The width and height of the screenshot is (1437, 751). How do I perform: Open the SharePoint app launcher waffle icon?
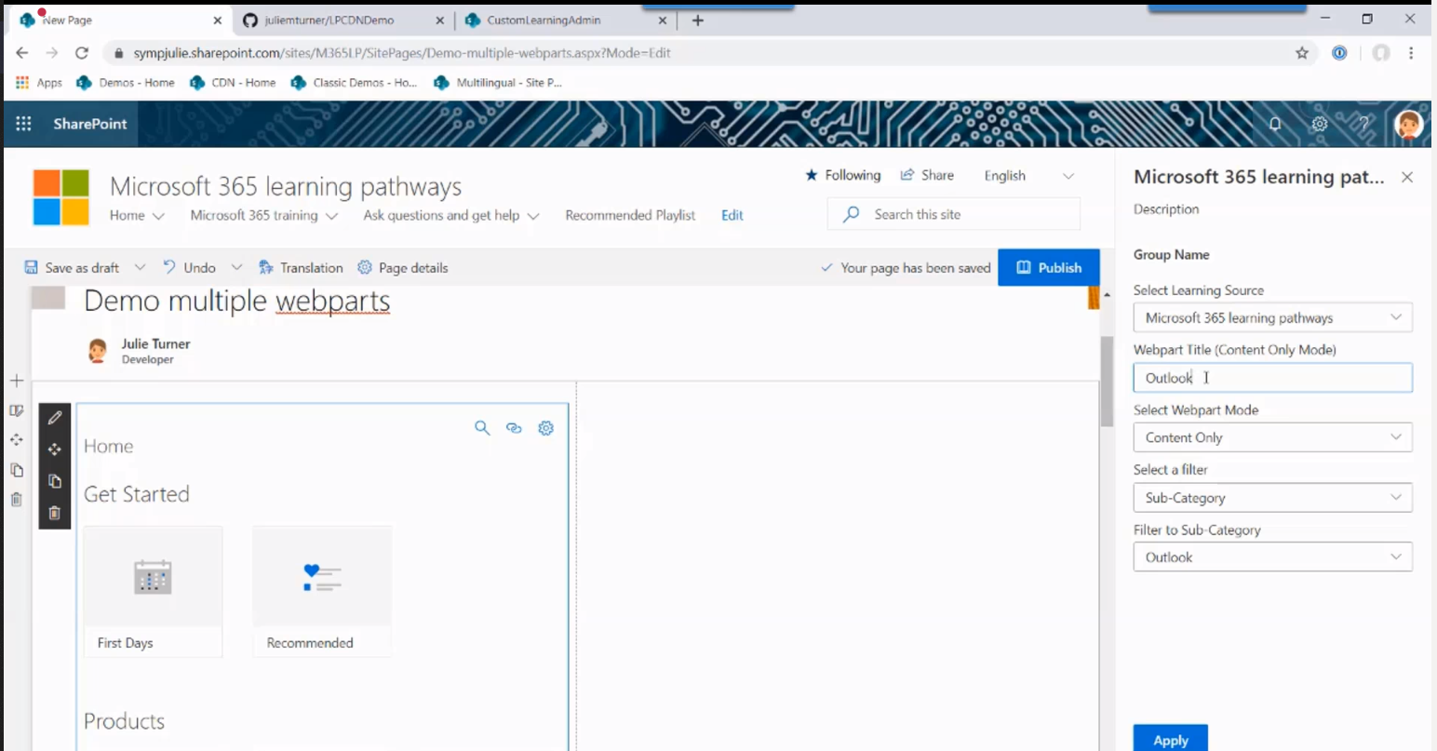[23, 124]
